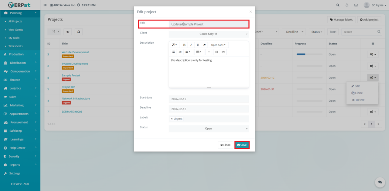Click inside the description text area
Screen dimensions: 389x191
pos(209,71)
